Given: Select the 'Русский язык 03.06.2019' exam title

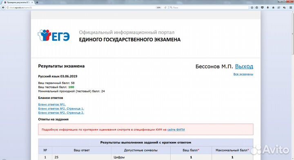Looking at the screenshot, I should coord(58,76).
